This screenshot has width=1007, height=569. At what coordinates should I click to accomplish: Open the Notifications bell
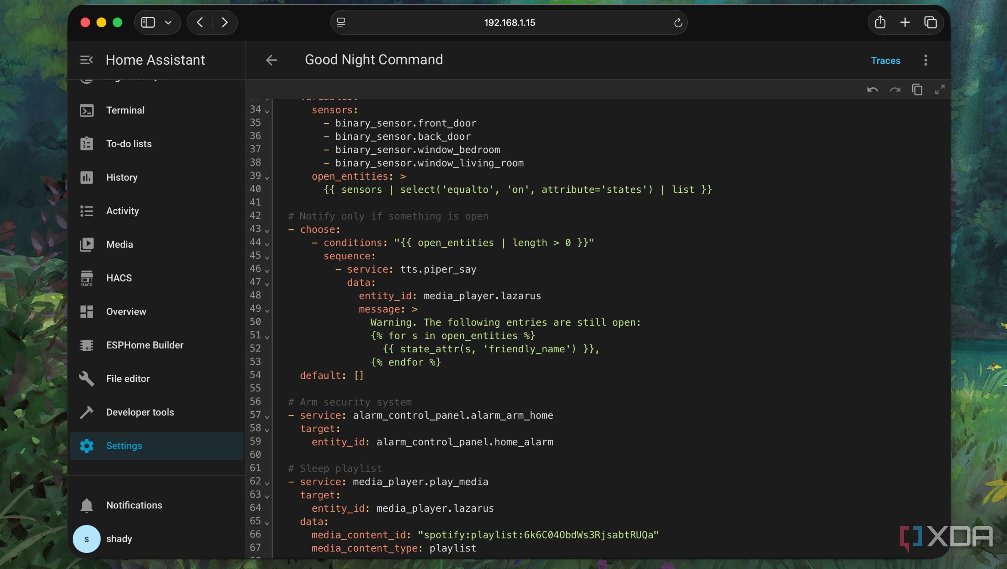[x=87, y=506]
